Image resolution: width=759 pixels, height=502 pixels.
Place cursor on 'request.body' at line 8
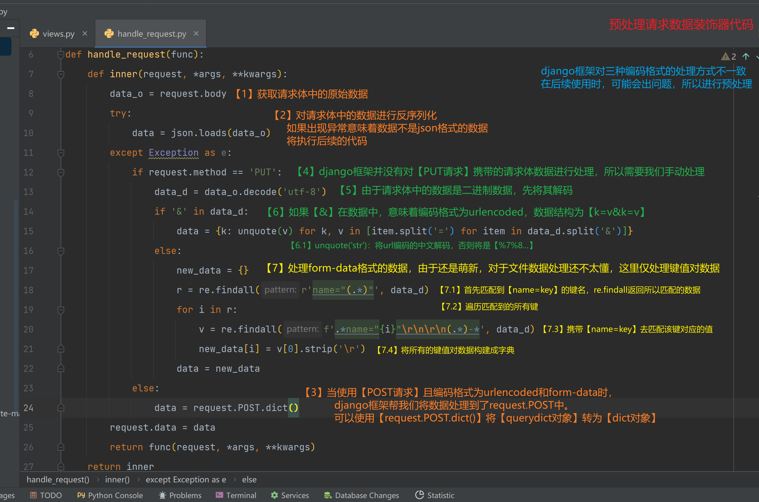193,94
